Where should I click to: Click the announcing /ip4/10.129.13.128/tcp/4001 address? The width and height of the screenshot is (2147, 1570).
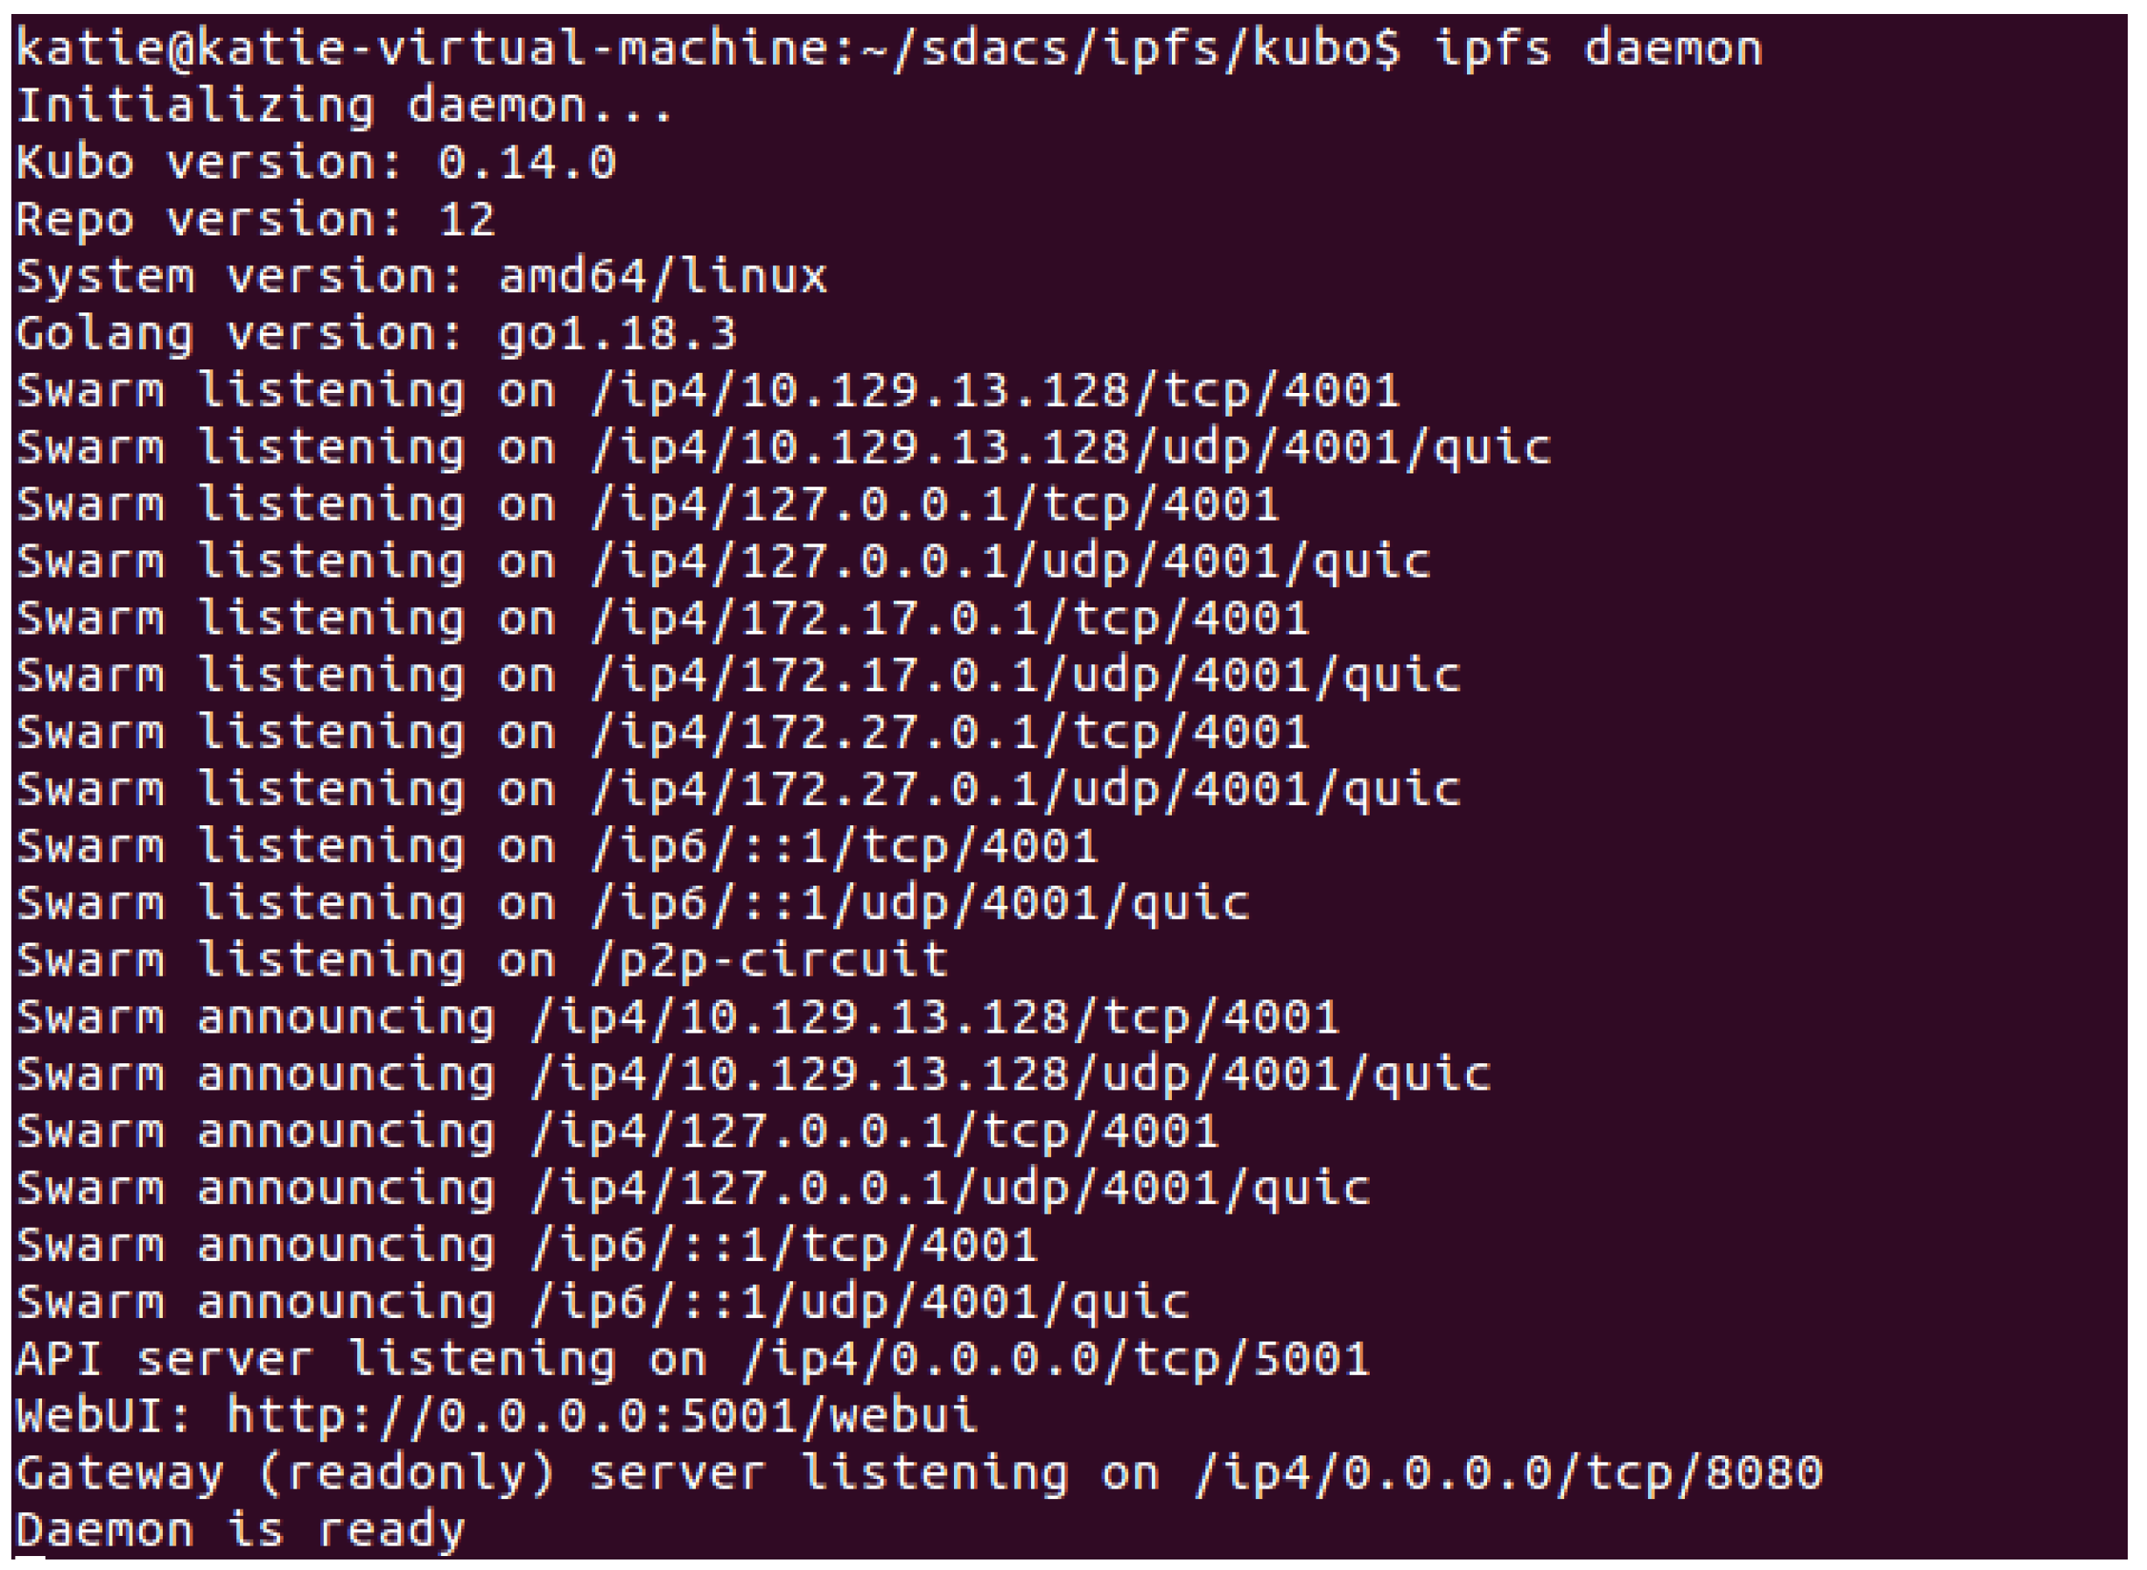click(x=934, y=1017)
